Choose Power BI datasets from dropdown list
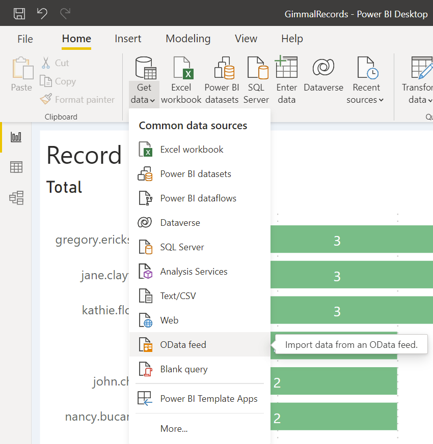Image resolution: width=433 pixels, height=444 pixels. 200,173
